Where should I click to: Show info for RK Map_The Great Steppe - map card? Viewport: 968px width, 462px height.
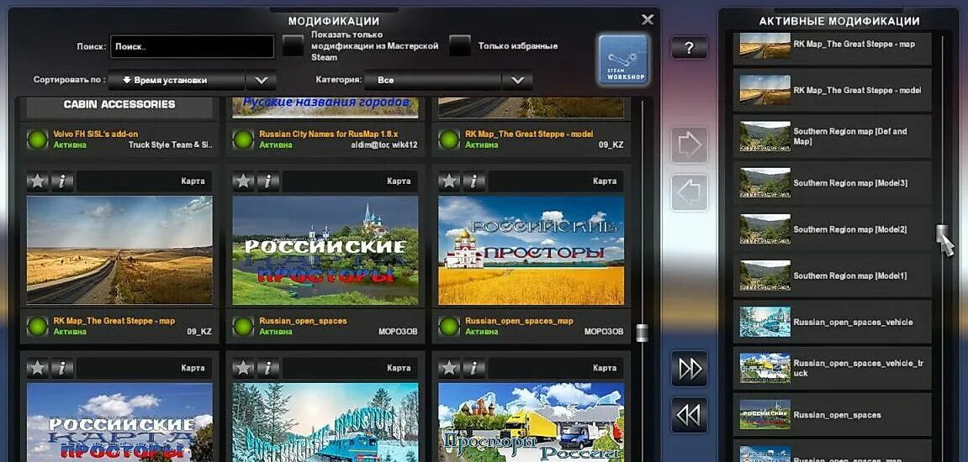pyautogui.click(x=62, y=181)
